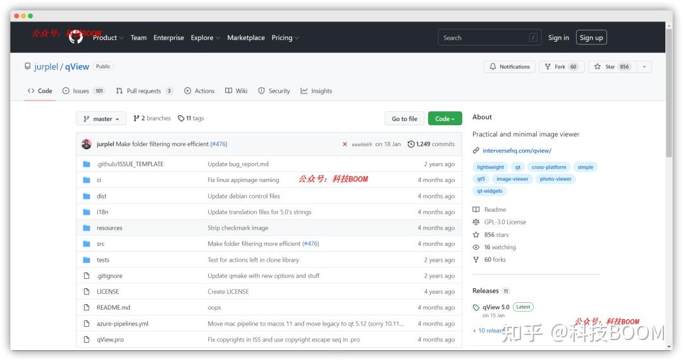Open the tests folder

tap(103, 260)
